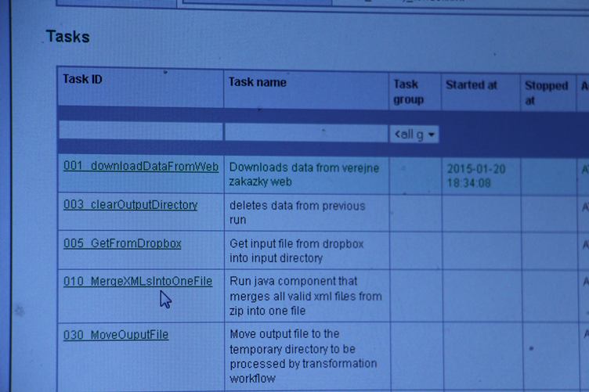Open the 010_MergeXMLsIntoOneFile task link

point(138,282)
